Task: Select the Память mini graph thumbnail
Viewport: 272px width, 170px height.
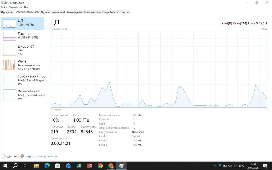Action: [x=9, y=36]
